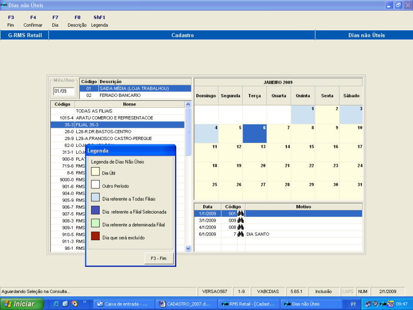Select code 02 FERIADO BANCARIO row
Screen dimensions: 413x310
point(135,96)
